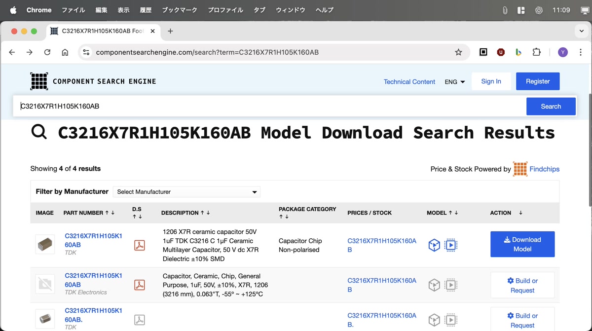Click the grey 3D cube icon in TDK Electronics row
The width and height of the screenshot is (592, 331).
pyautogui.click(x=434, y=285)
